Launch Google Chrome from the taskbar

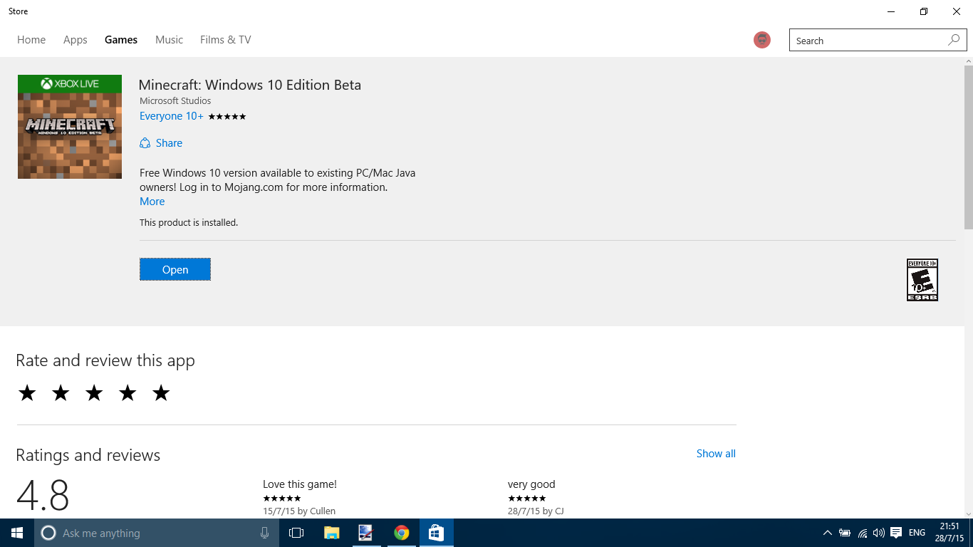pos(401,533)
